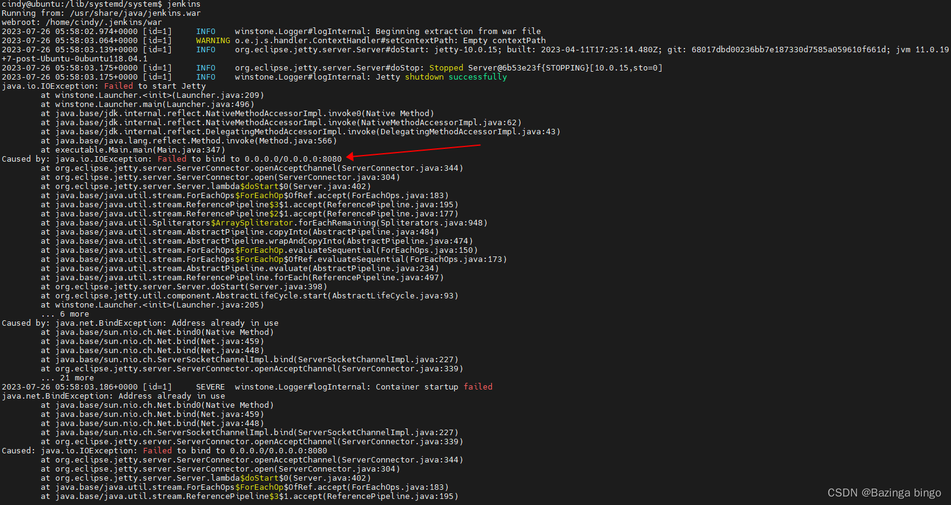Screen dimensions: 951x505
Task: Click the 'Beginning extraction from war file' message
Action: click(x=458, y=32)
